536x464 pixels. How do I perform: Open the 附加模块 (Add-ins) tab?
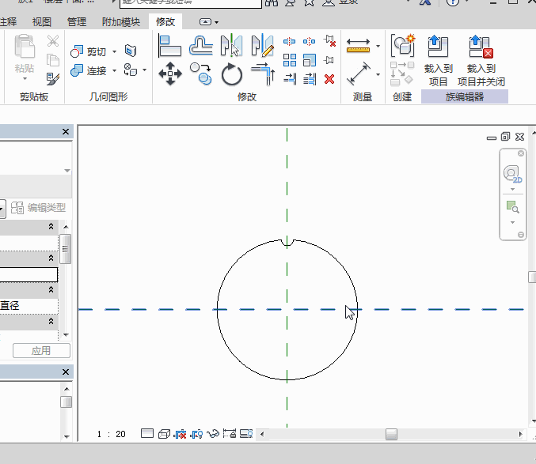121,22
